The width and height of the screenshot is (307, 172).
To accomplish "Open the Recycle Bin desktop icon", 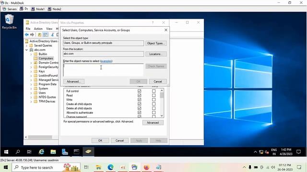I will (x=9, y=21).
